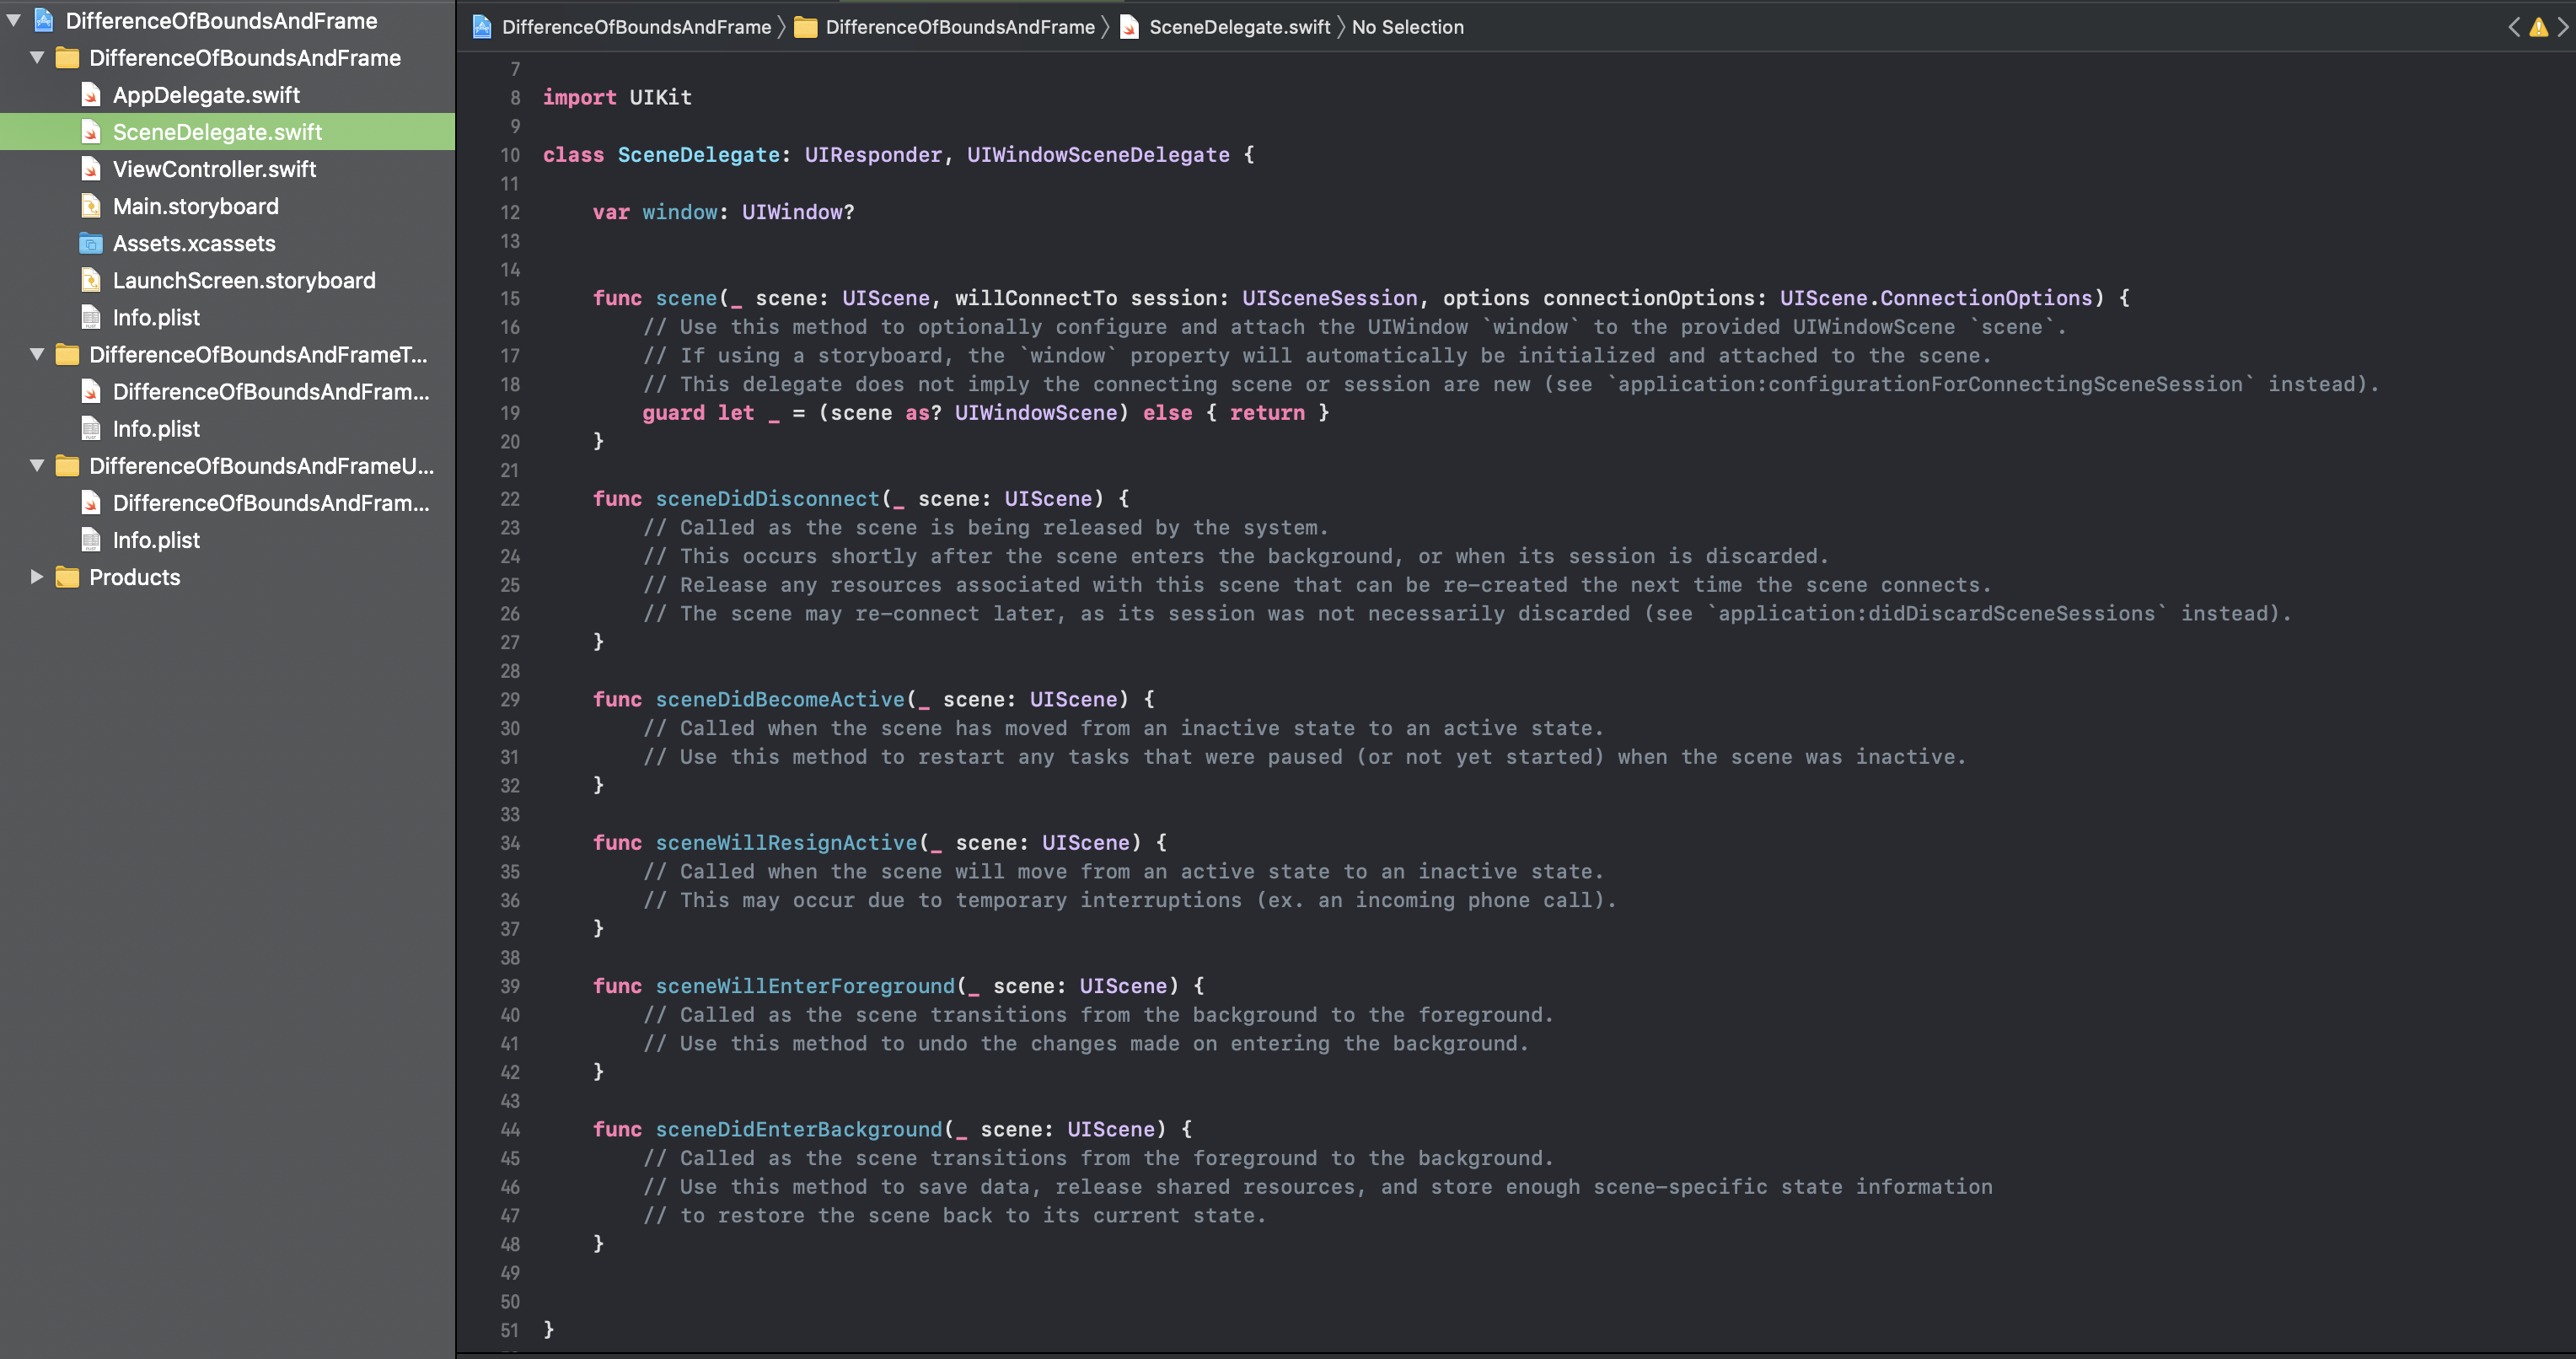The image size is (2576, 1359).
Task: Click the Main.storyboard file icon
Action: pos(90,206)
